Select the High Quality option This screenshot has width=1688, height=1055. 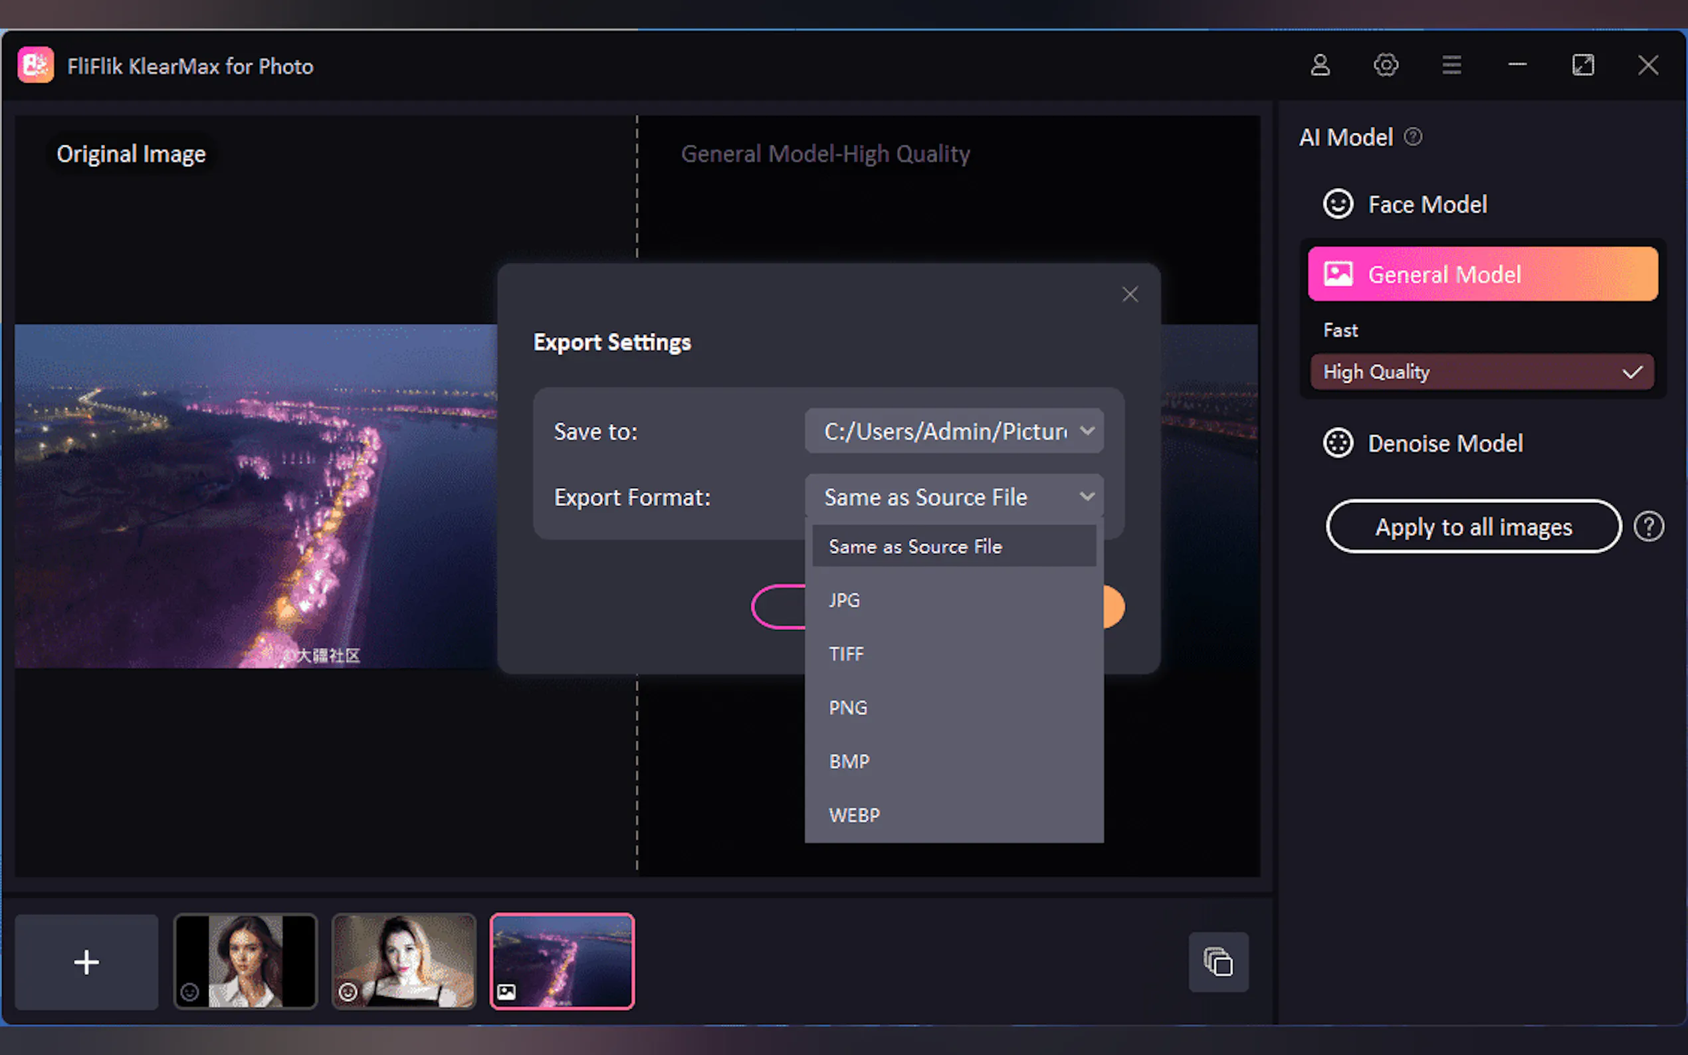coord(1481,372)
